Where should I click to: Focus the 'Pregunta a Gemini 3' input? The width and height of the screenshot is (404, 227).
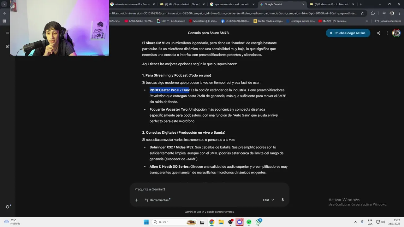click(209, 189)
